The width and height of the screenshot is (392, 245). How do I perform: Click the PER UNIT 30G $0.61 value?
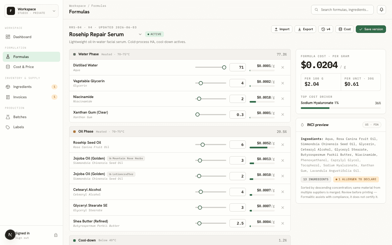[351, 84]
